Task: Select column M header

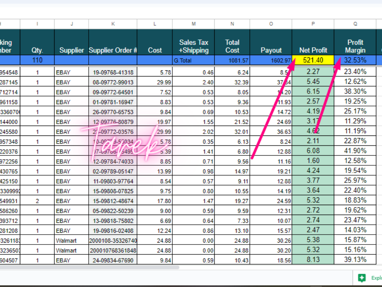Action: tap(193, 24)
